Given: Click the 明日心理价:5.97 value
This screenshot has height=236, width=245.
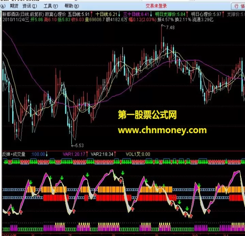Looking at the screenshot, I should pos(206,15).
